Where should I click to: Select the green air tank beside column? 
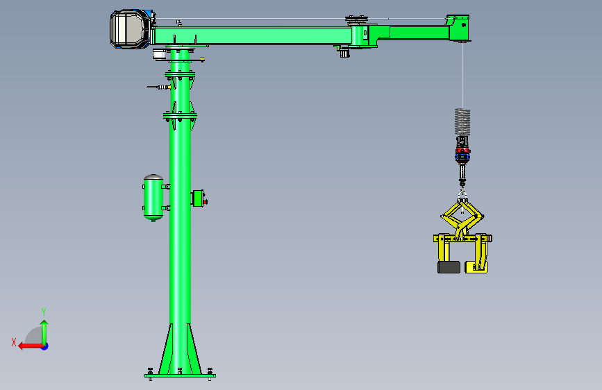click(x=153, y=198)
